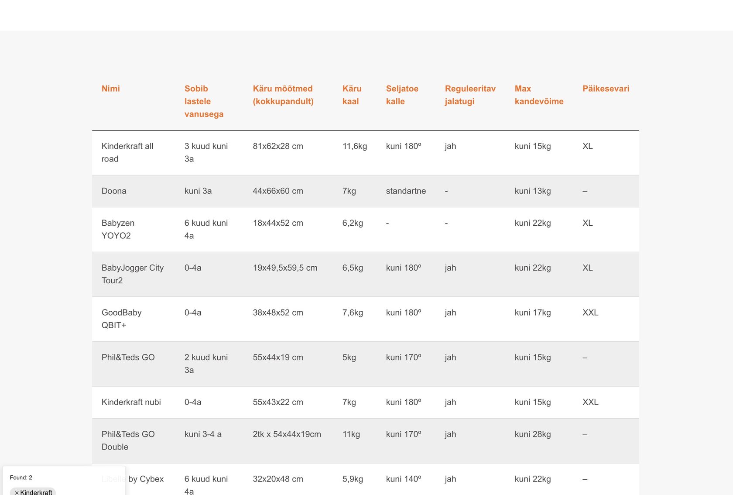Image resolution: width=733 pixels, height=495 pixels.
Task: Click the '19x49,5x59,5 cm' dimensions cell
Action: click(x=285, y=268)
